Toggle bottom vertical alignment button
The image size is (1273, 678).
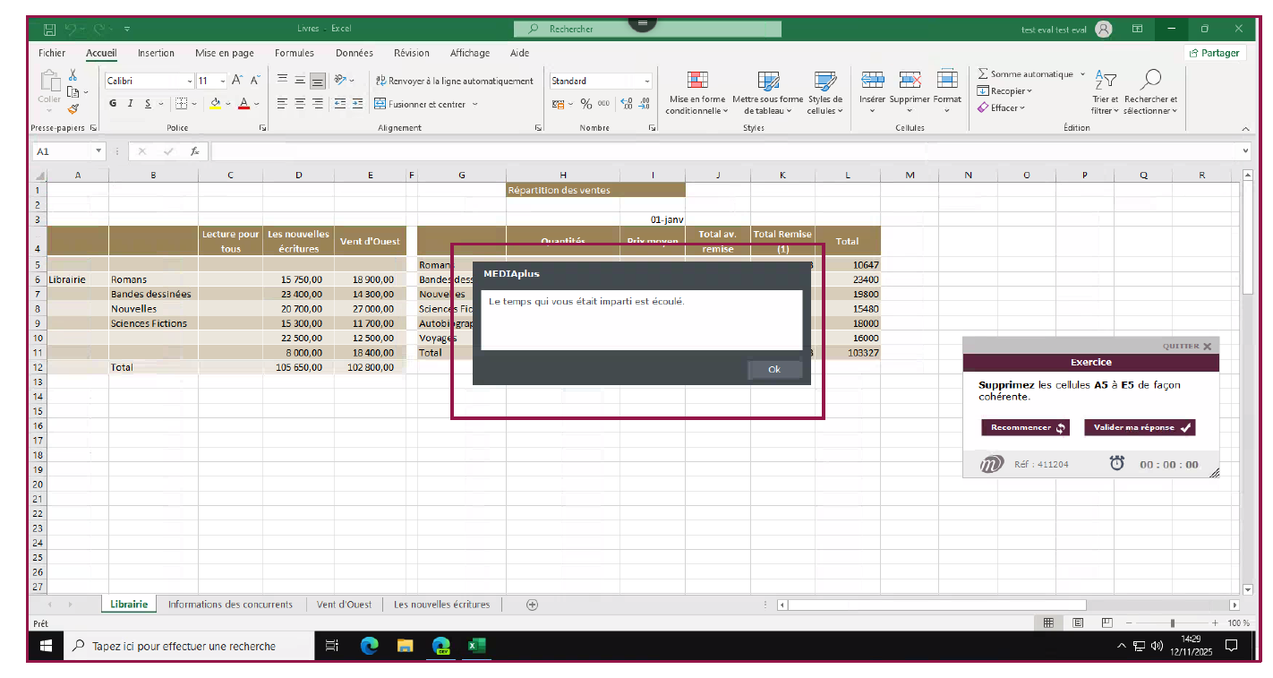tap(317, 81)
